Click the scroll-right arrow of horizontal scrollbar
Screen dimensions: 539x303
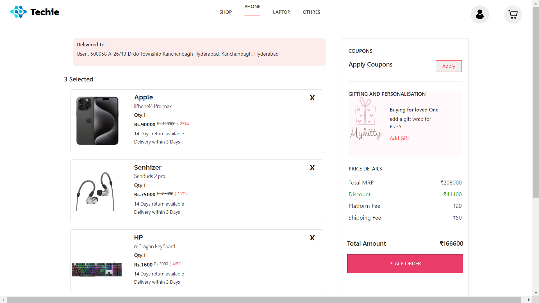pyautogui.click(x=529, y=300)
